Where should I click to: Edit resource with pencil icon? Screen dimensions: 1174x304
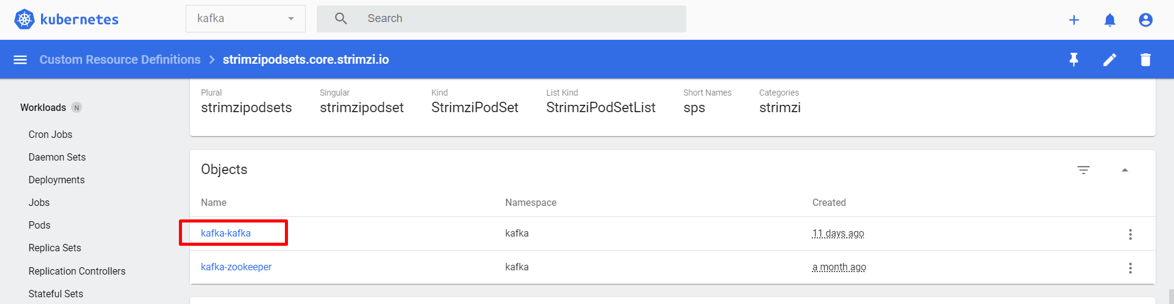coord(1110,59)
